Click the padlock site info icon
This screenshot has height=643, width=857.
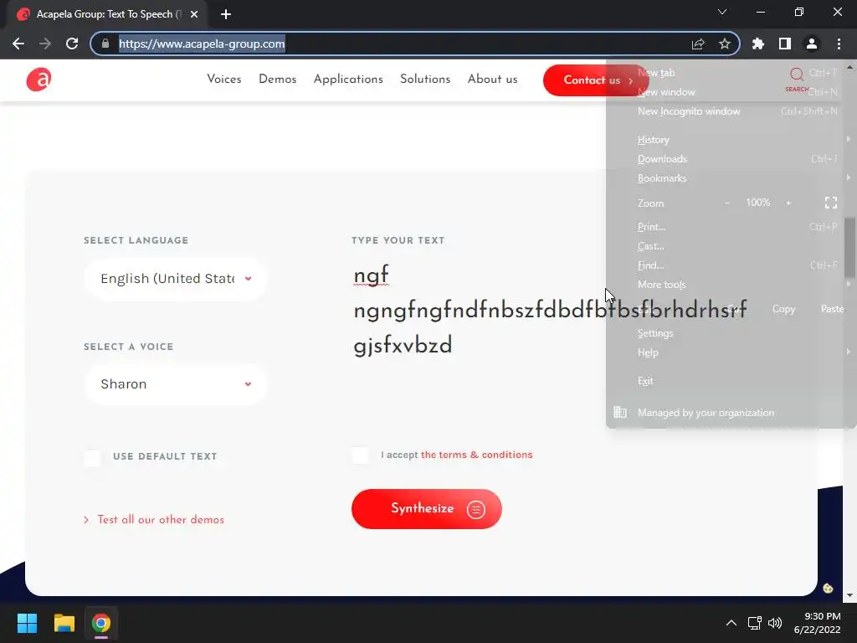[105, 44]
